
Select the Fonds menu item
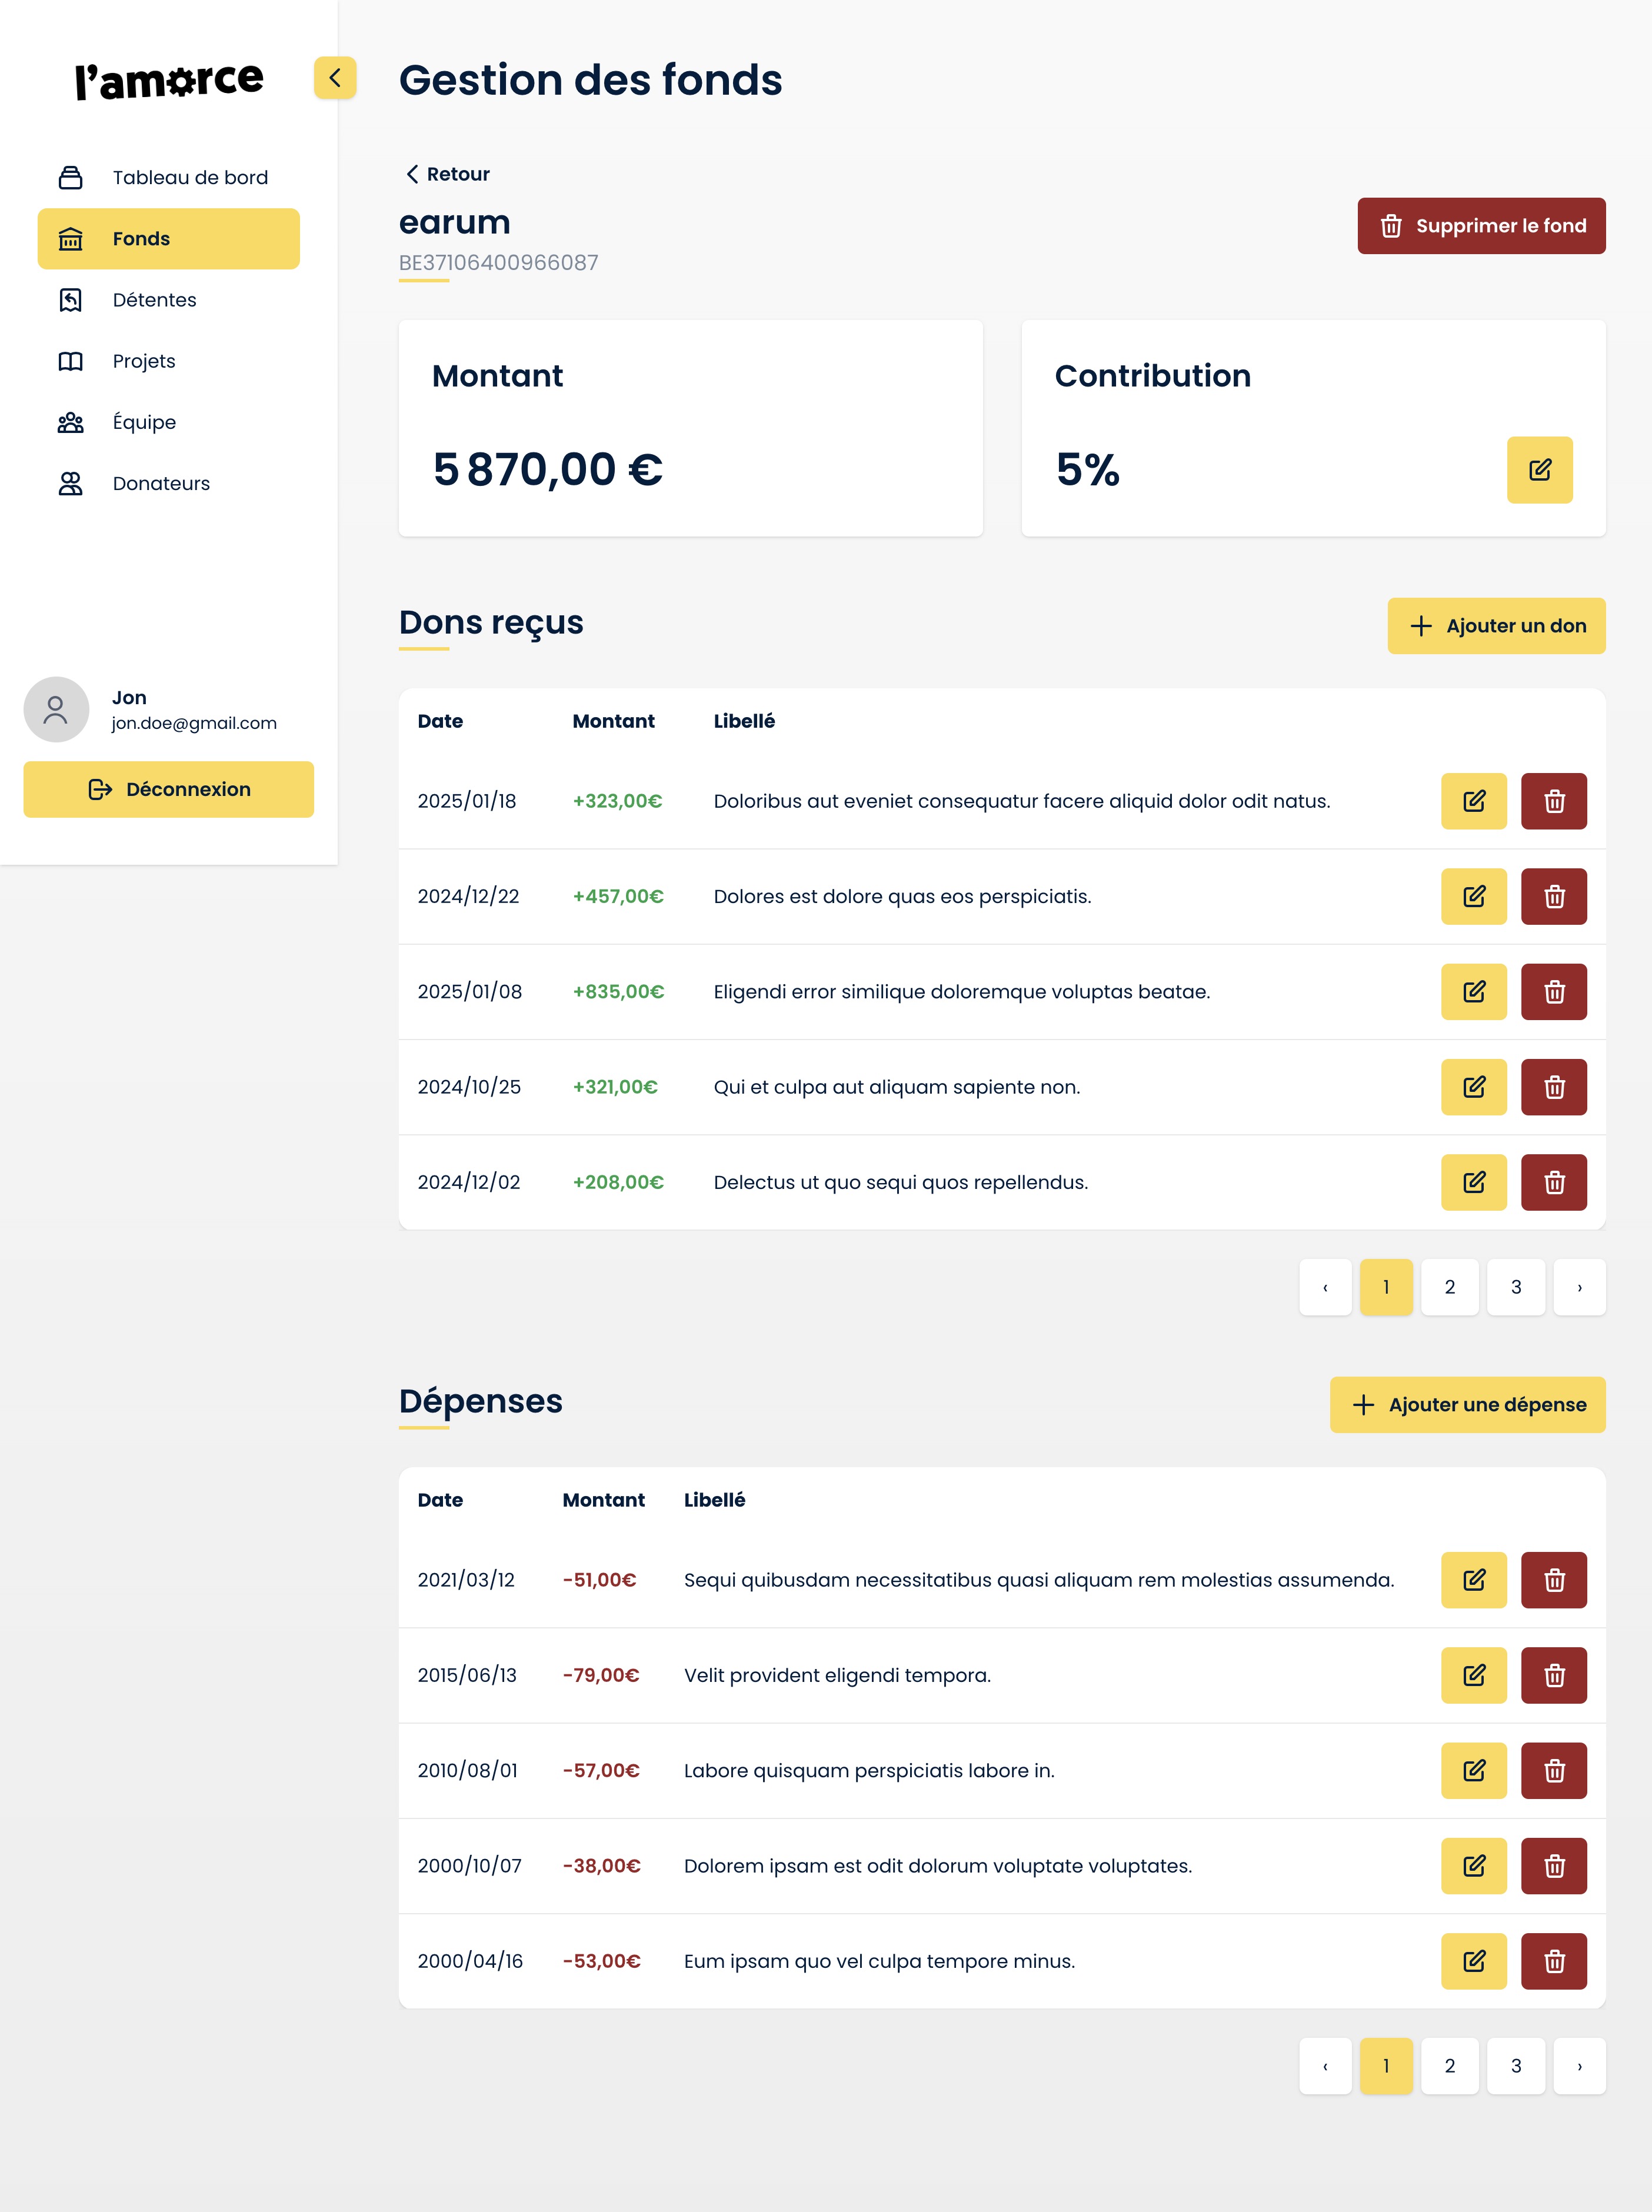click(168, 239)
